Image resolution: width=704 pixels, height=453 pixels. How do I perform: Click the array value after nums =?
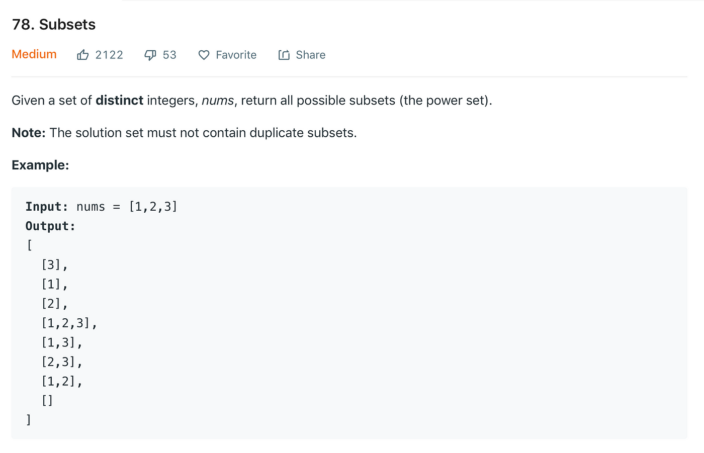(153, 207)
